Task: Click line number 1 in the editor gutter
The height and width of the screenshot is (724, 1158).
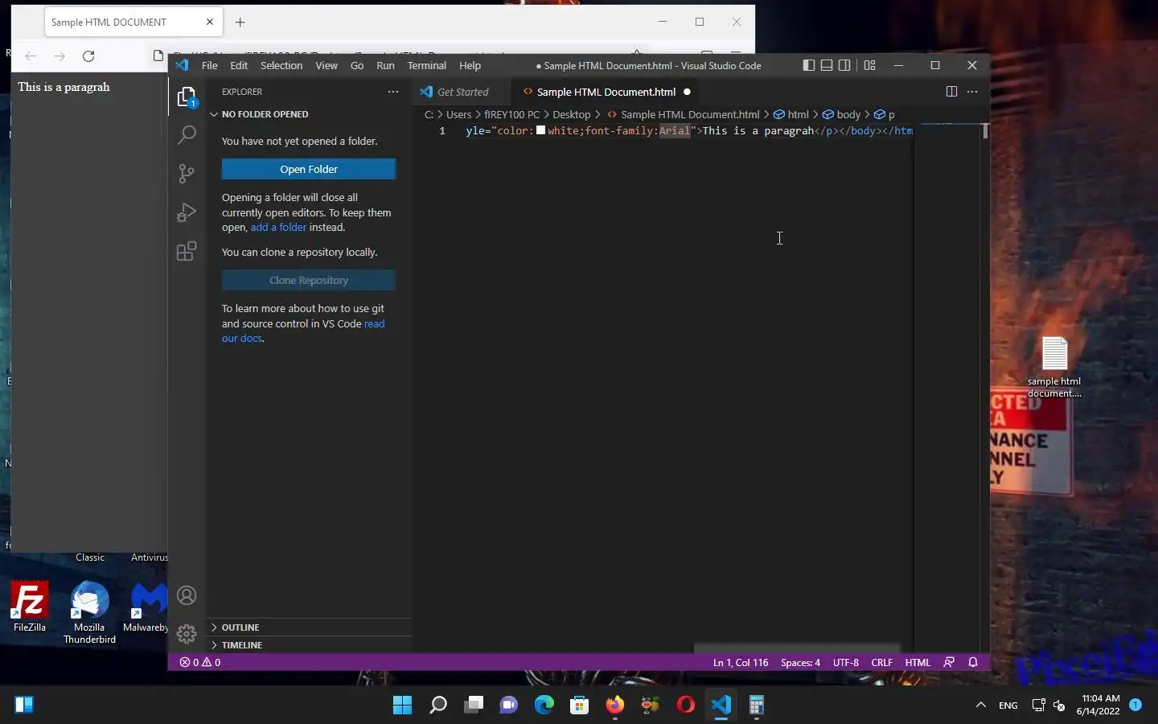Action: point(441,130)
